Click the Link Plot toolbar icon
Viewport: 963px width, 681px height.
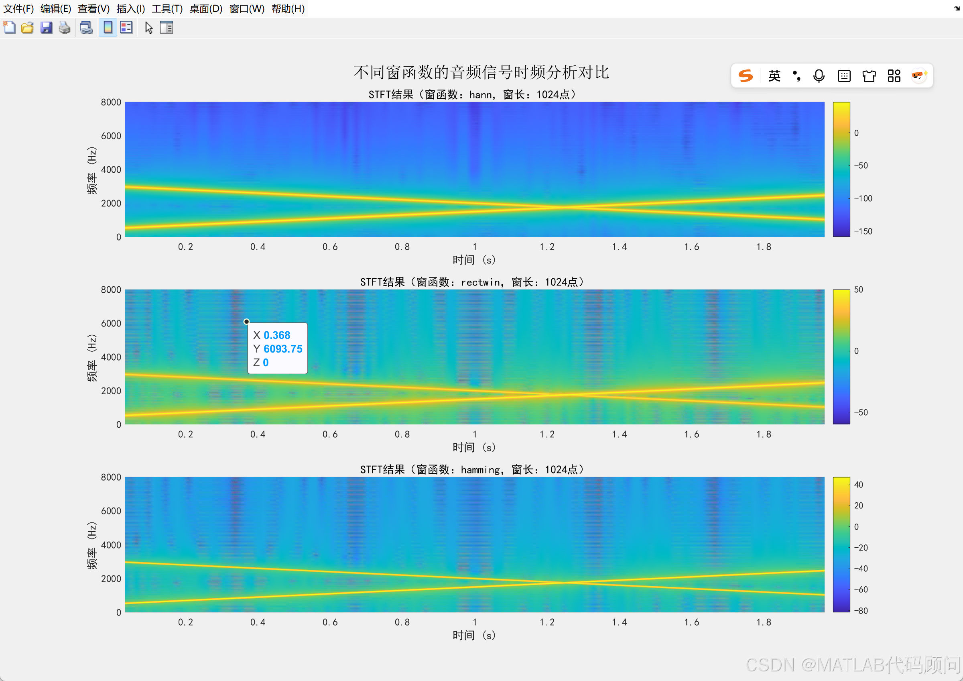tap(86, 28)
